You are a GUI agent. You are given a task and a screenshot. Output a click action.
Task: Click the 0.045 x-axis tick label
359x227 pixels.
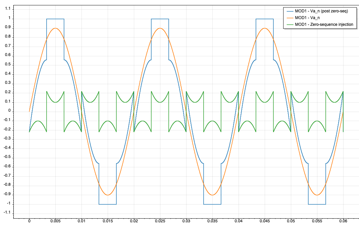click(x=265, y=221)
